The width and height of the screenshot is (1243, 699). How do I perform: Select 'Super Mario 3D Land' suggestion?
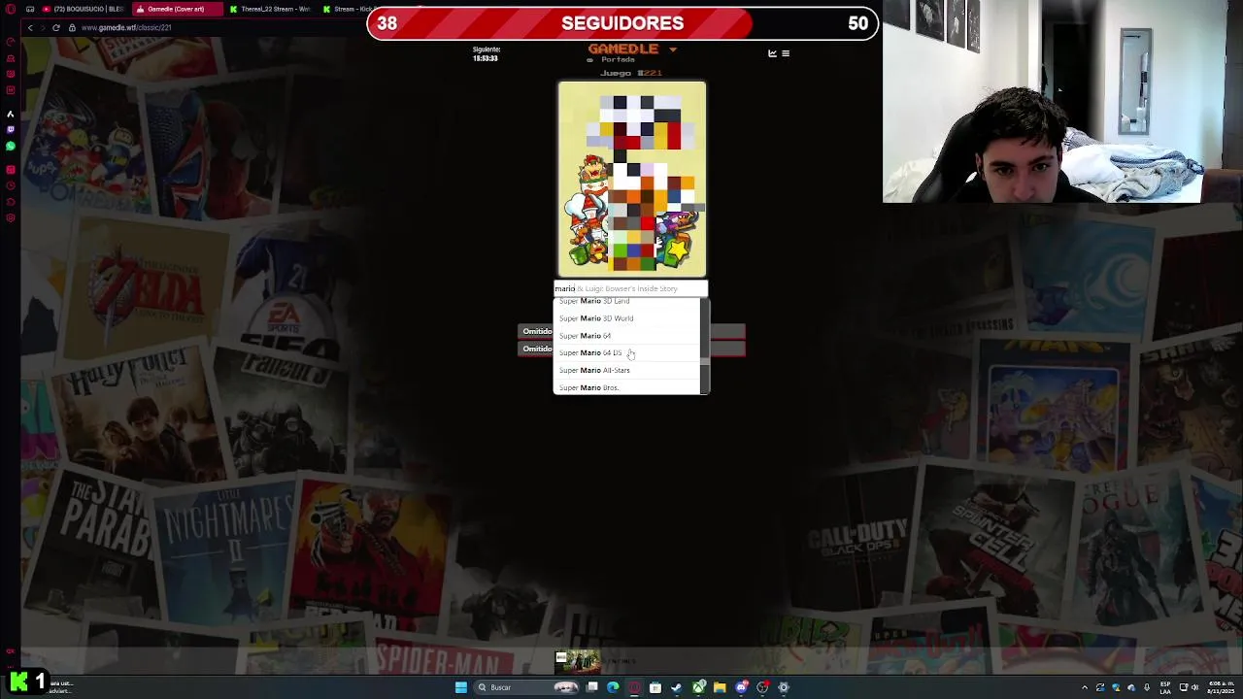click(627, 302)
